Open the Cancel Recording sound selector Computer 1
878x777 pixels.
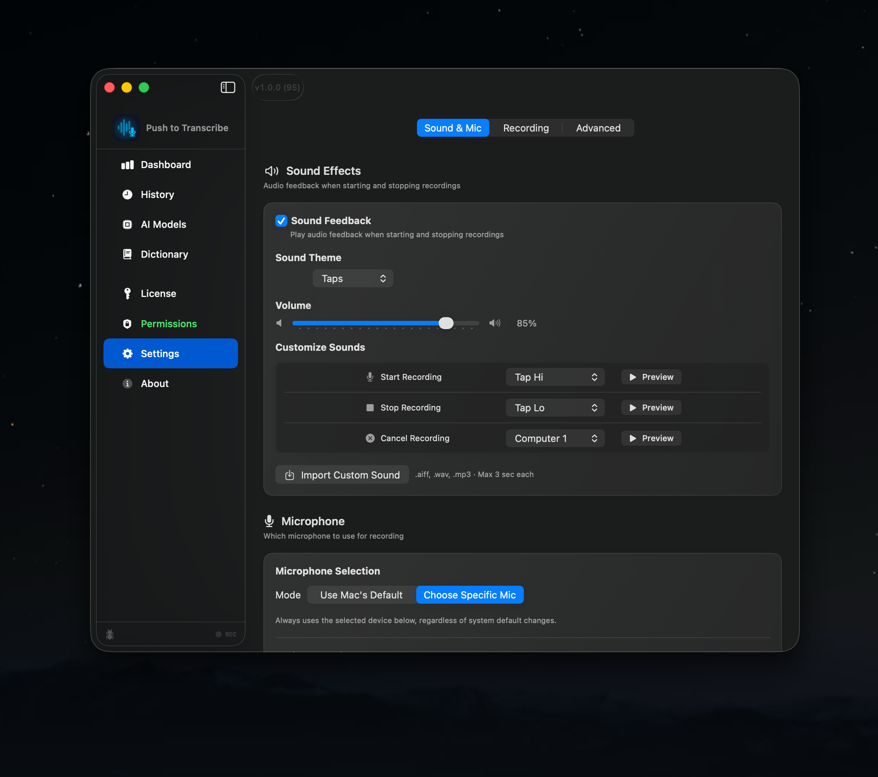(554, 438)
